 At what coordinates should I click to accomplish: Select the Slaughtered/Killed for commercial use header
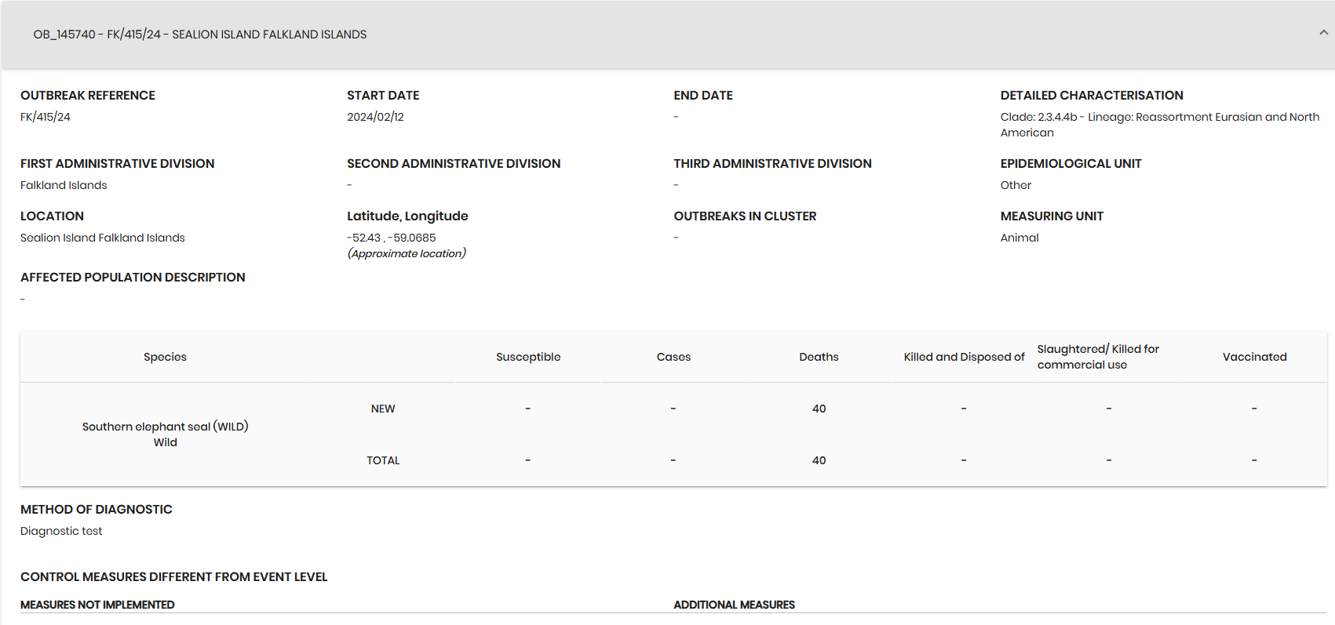click(x=1097, y=357)
